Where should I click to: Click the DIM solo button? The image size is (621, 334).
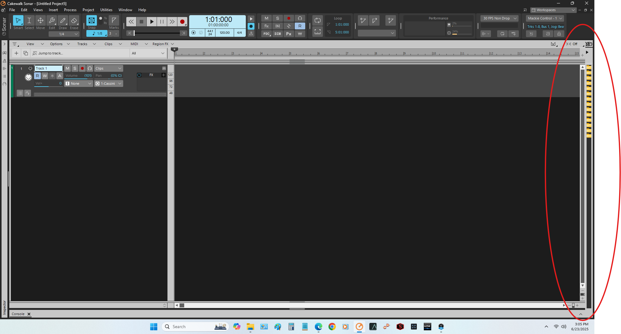[x=278, y=34]
